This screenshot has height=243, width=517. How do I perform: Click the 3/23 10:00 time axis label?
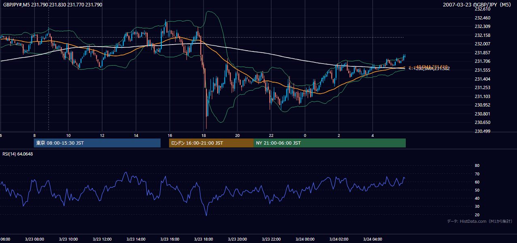pyautogui.click(x=68, y=239)
